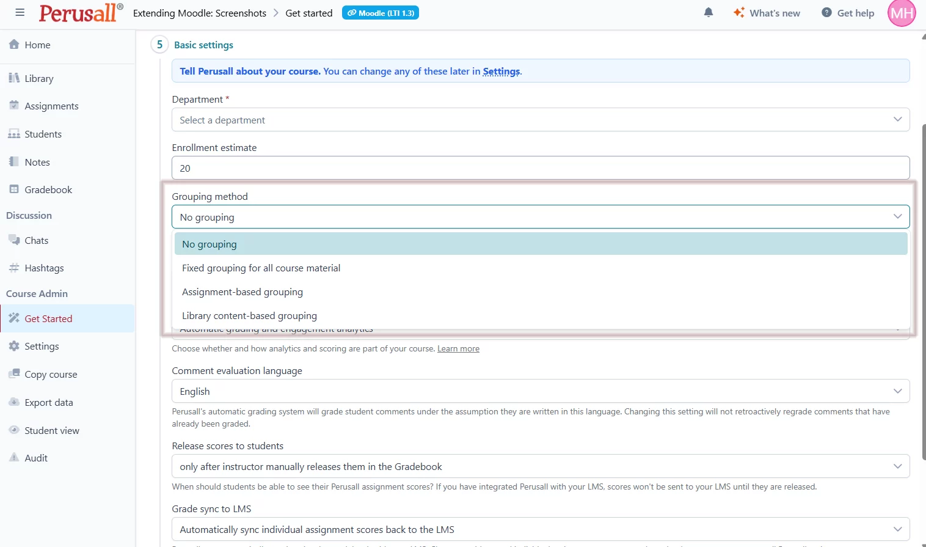Image resolution: width=926 pixels, height=547 pixels.
Task: Open the Settings gear in sidebar
Action: pos(41,346)
